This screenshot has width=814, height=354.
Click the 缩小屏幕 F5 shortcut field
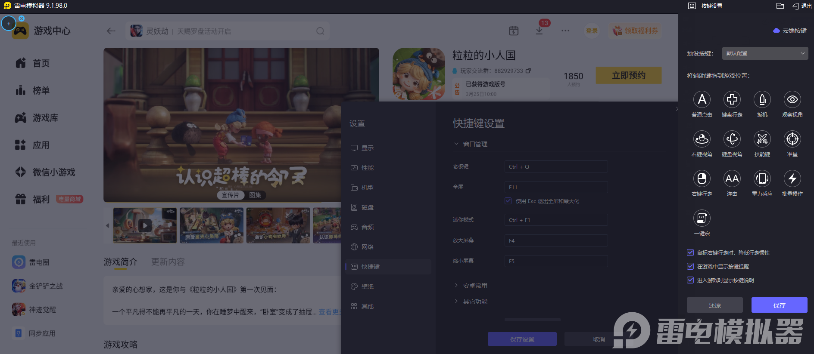click(x=556, y=261)
